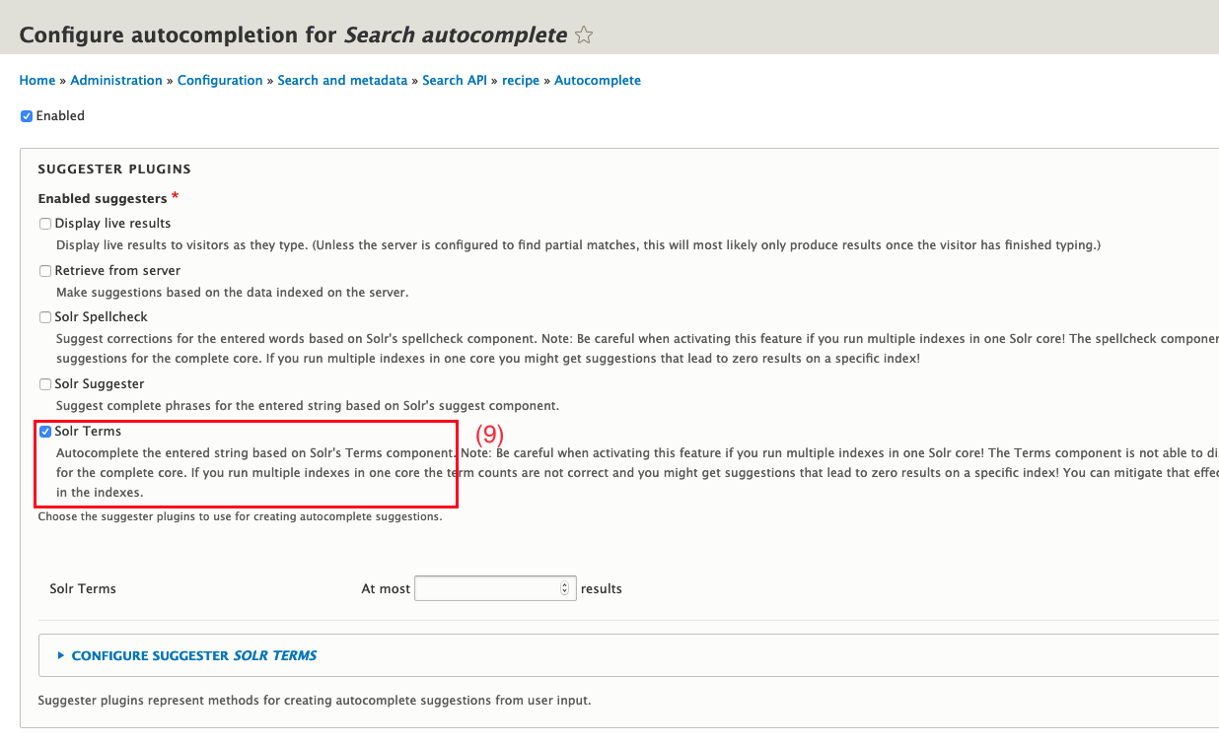Go to the Home breadcrumb link

click(x=37, y=81)
